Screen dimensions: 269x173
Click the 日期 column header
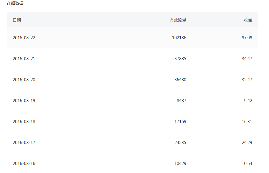pos(17,20)
